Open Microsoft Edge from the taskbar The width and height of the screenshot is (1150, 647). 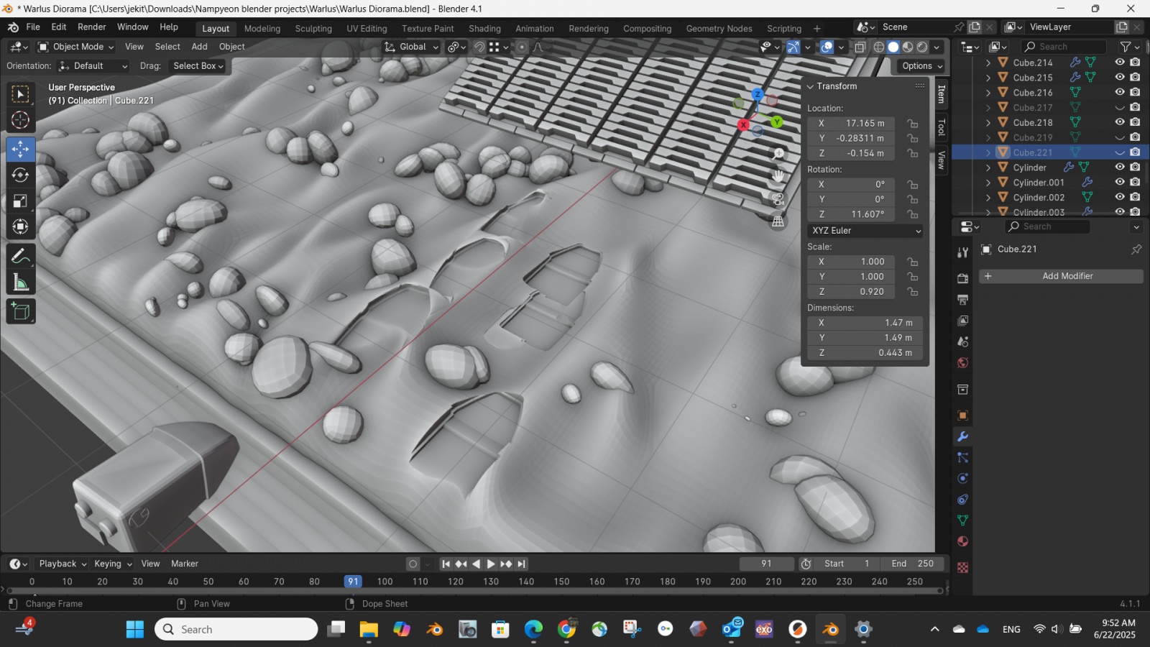coord(533,630)
